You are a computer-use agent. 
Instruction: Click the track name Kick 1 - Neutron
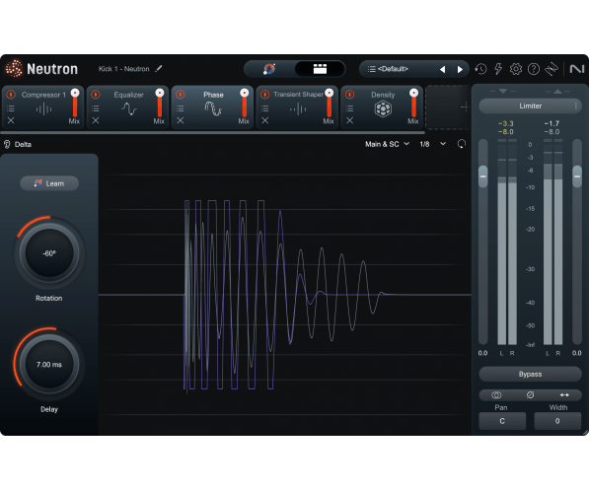pyautogui.click(x=124, y=69)
